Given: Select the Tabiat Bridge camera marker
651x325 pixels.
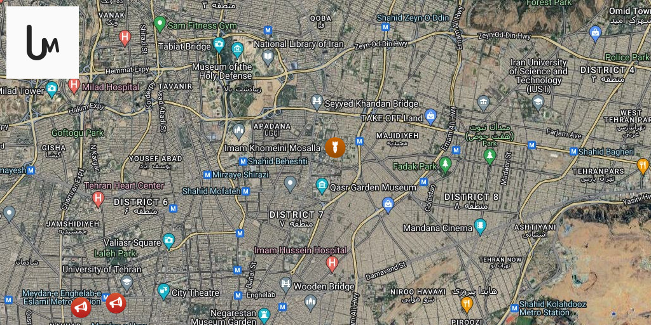Looking at the screenshot, I should [x=219, y=45].
